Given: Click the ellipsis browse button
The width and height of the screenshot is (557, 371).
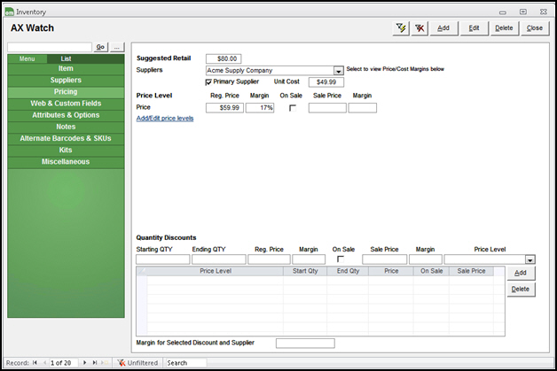Looking at the screenshot, I should pos(117,47).
